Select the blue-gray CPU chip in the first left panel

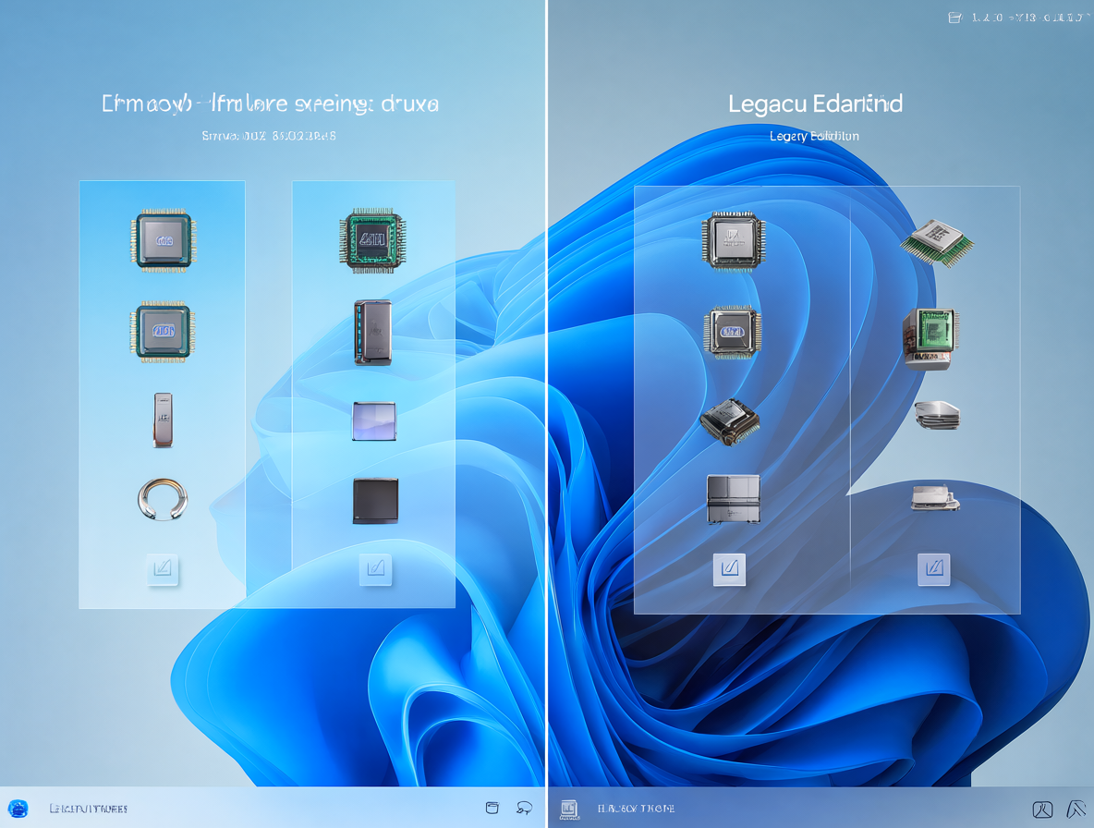[x=164, y=240]
